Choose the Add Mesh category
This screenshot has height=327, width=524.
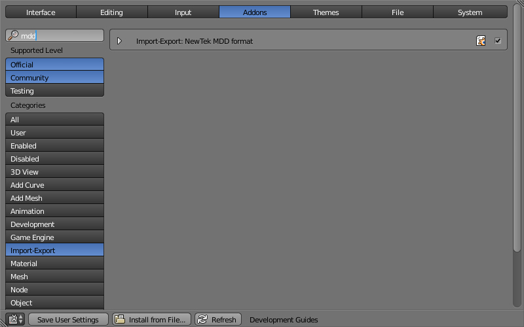click(x=54, y=198)
